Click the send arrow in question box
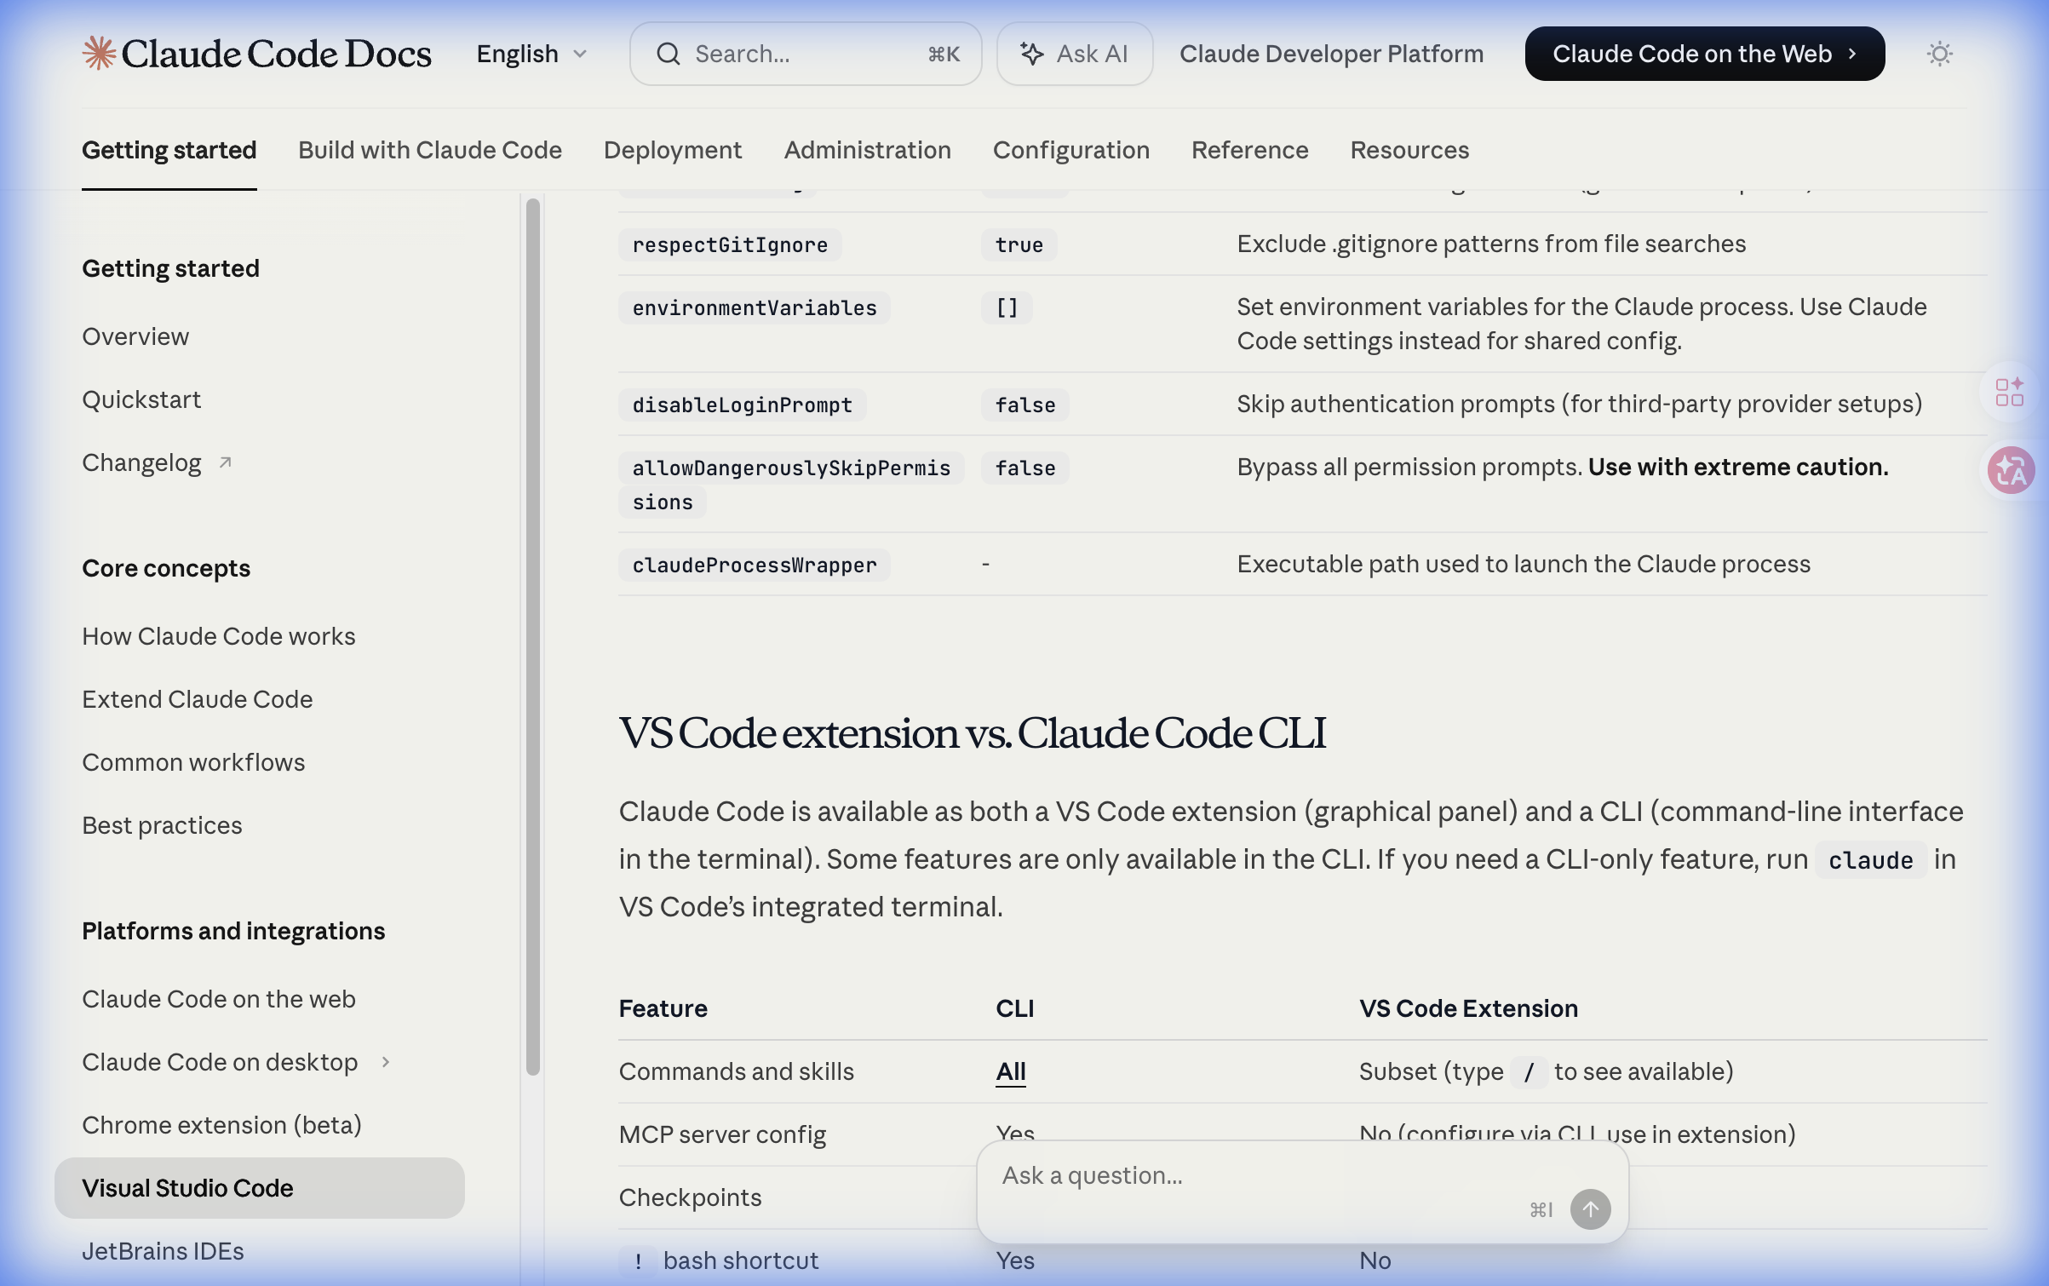 click(x=1589, y=1208)
